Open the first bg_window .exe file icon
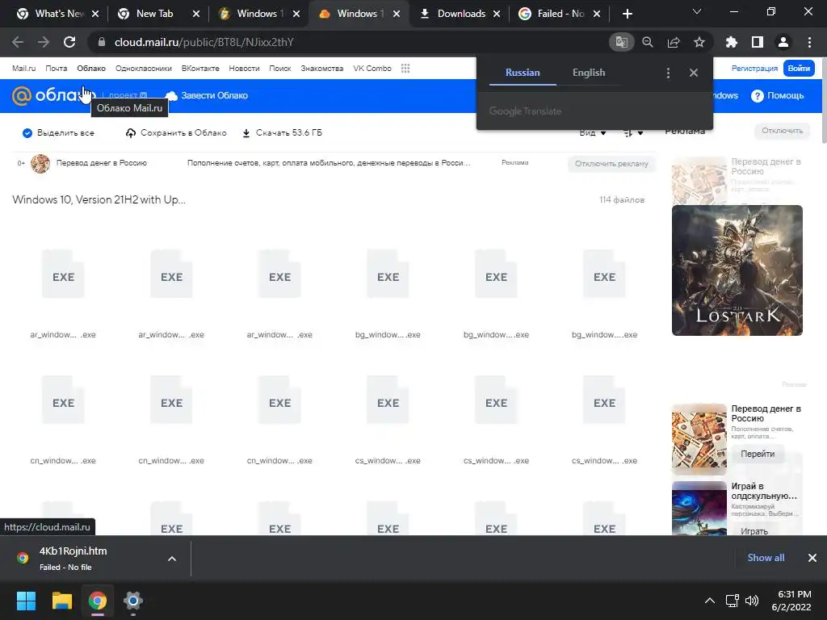The width and height of the screenshot is (827, 620). 388,274
